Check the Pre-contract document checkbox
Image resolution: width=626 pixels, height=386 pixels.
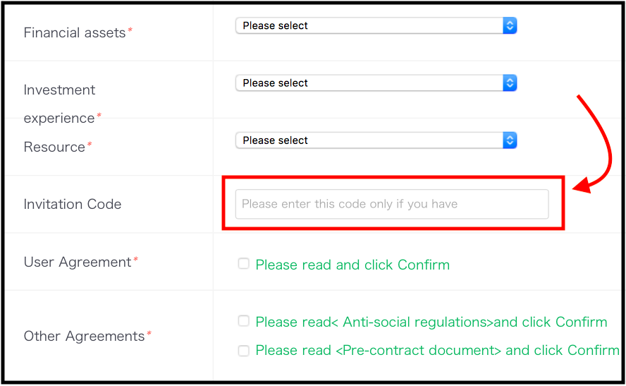[243, 351]
